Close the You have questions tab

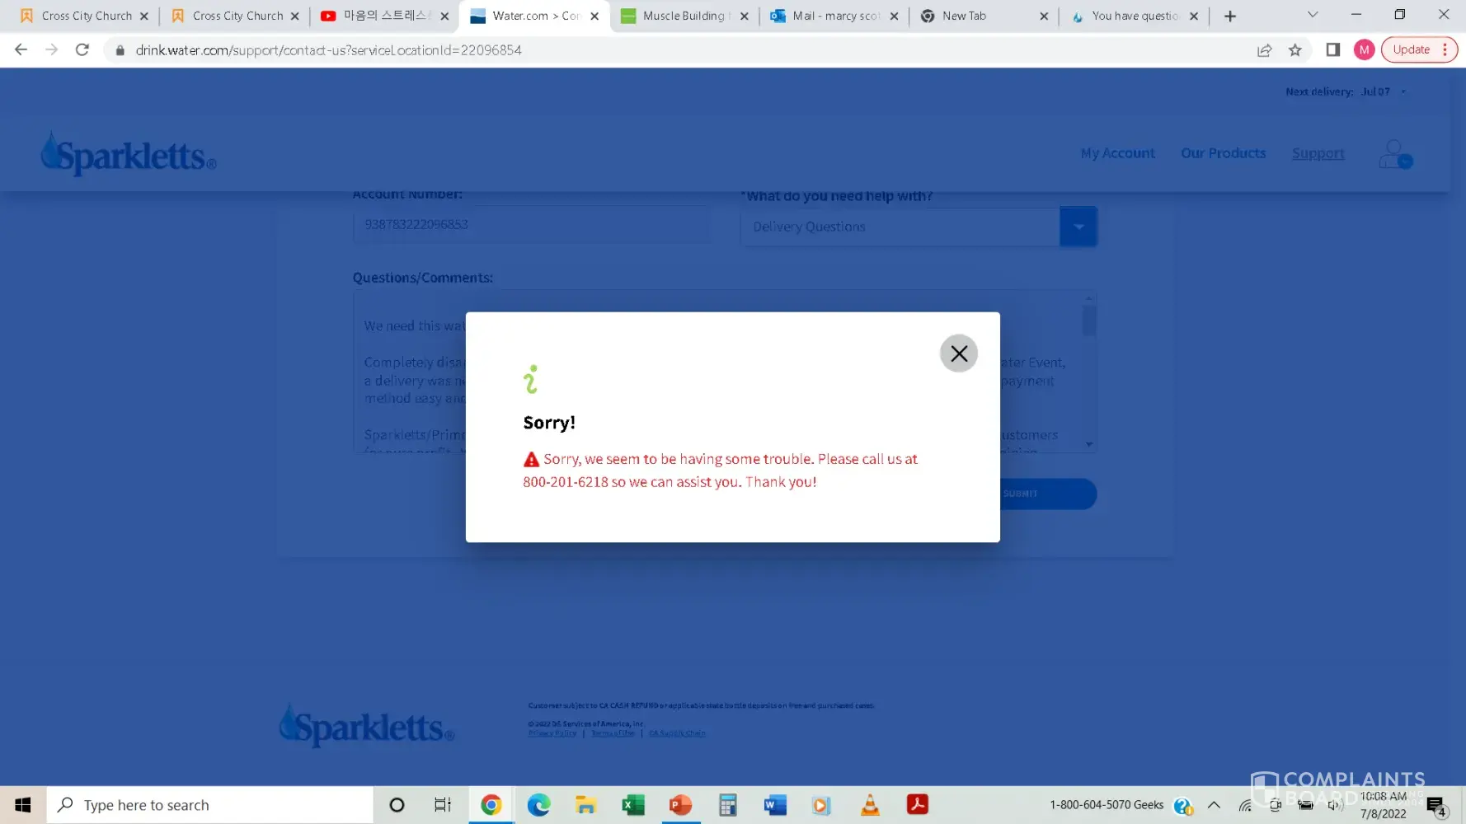(x=1194, y=16)
